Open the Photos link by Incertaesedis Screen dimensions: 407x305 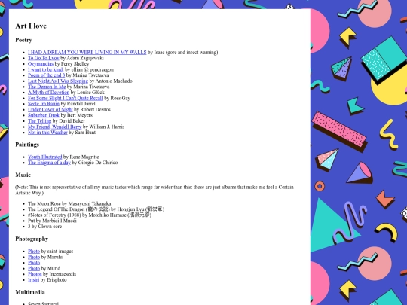tap(35, 274)
